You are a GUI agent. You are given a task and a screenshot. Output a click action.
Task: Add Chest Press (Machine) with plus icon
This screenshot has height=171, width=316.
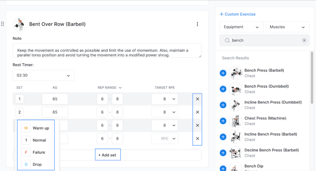[223, 121]
